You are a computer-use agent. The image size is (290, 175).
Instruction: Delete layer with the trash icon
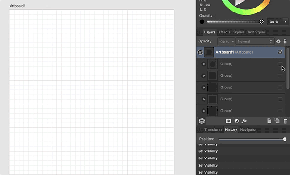click(286, 121)
